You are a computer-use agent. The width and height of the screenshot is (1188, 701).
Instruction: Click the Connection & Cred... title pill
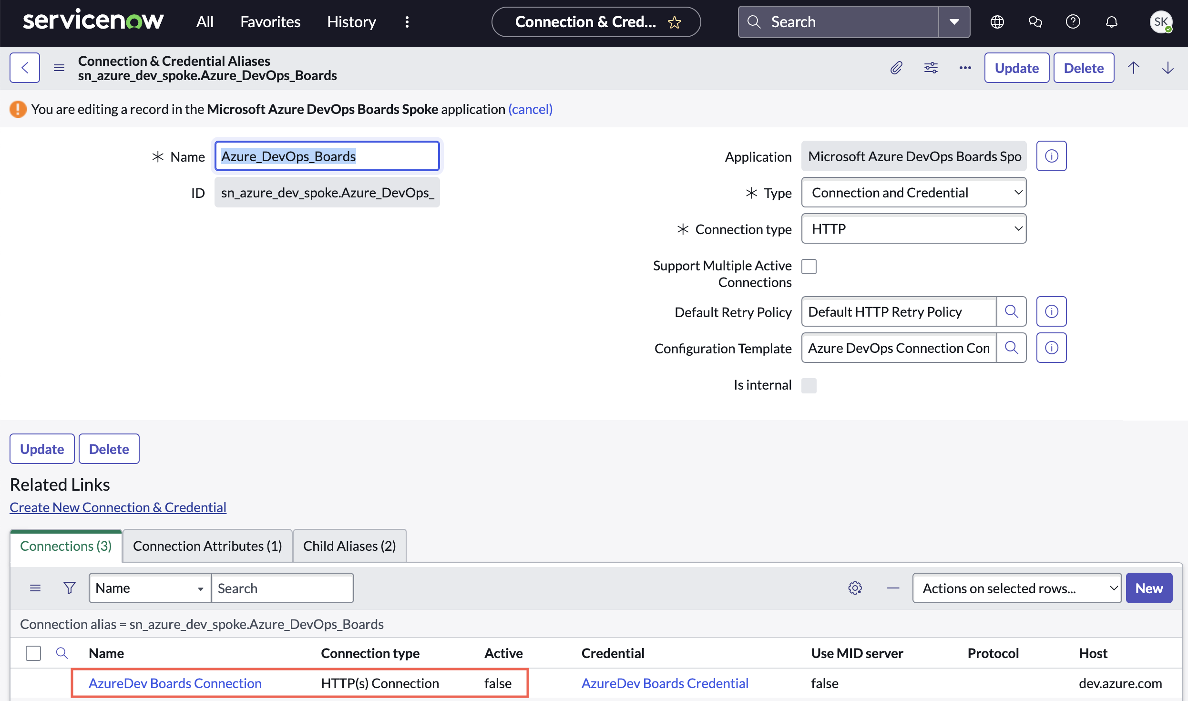[596, 22]
